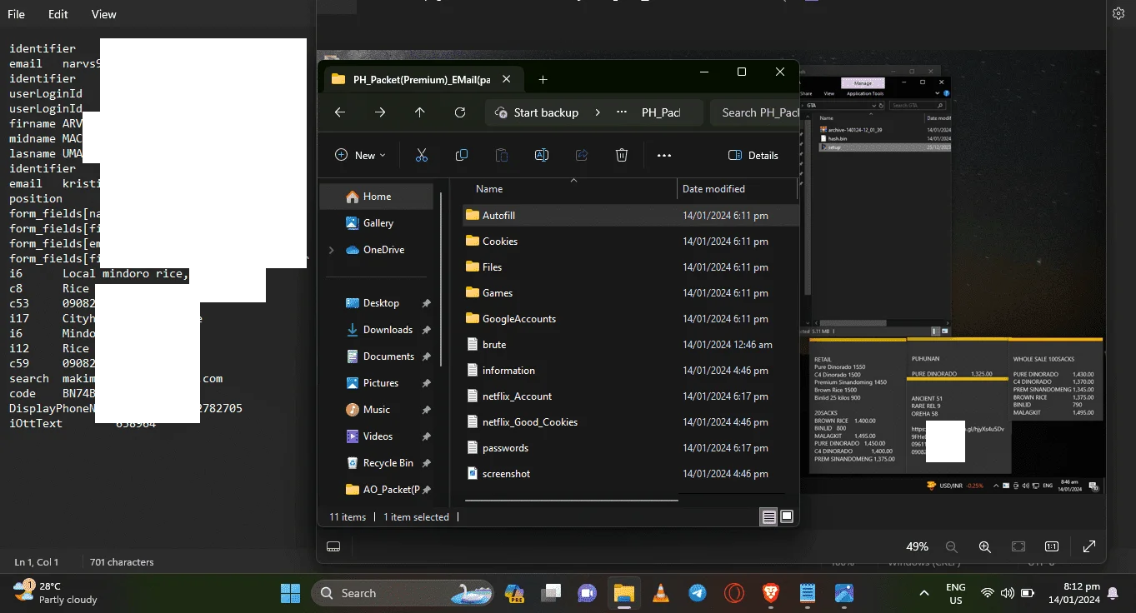Image resolution: width=1136 pixels, height=613 pixels.
Task: Open image viewer settings gear
Action: tap(1118, 13)
